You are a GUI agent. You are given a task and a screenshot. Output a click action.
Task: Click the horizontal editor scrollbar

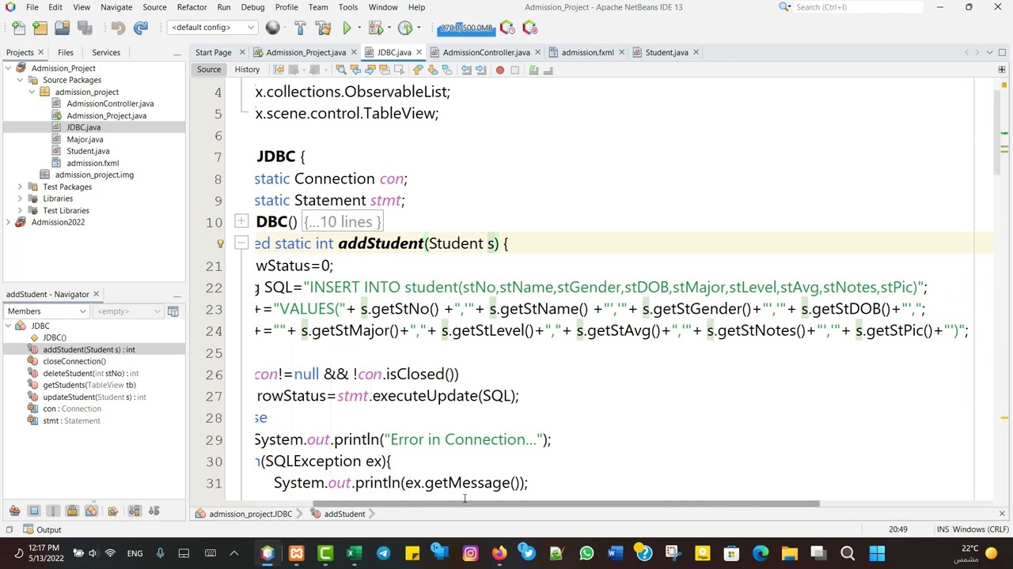(x=566, y=503)
